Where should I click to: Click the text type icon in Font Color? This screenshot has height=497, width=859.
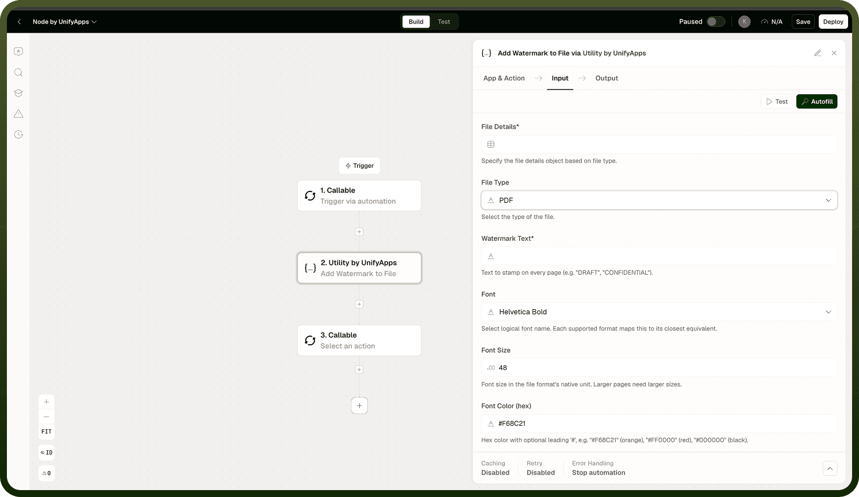(x=491, y=423)
